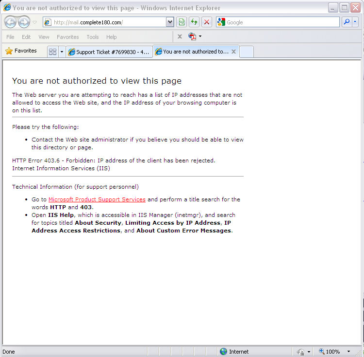Click the search magnifier button

click(x=347, y=22)
